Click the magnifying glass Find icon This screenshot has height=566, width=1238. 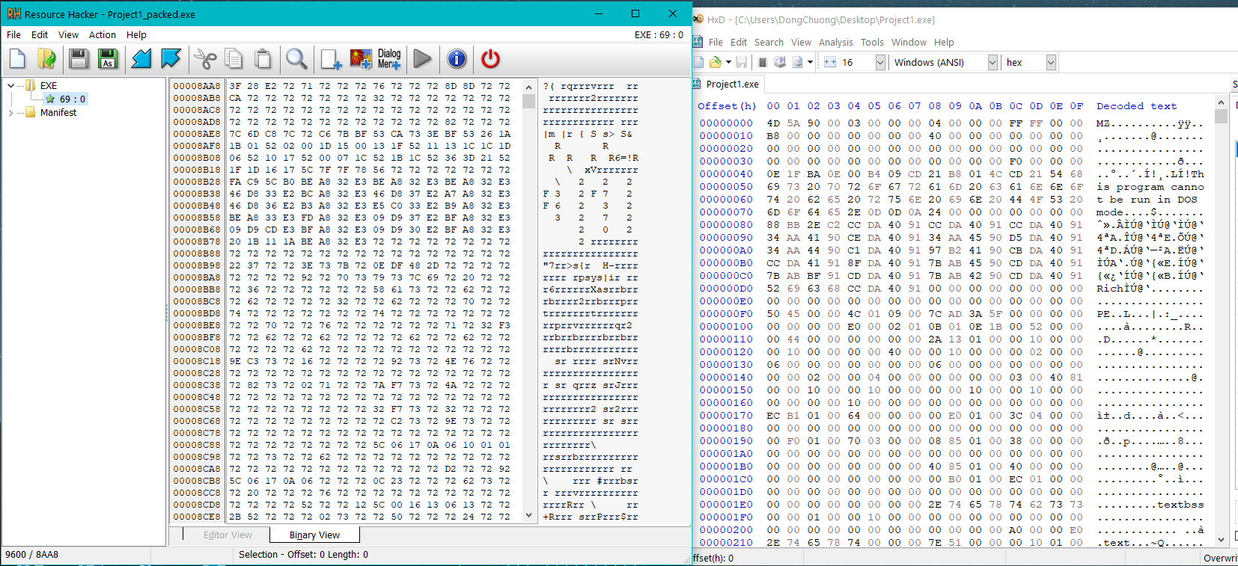click(x=296, y=59)
